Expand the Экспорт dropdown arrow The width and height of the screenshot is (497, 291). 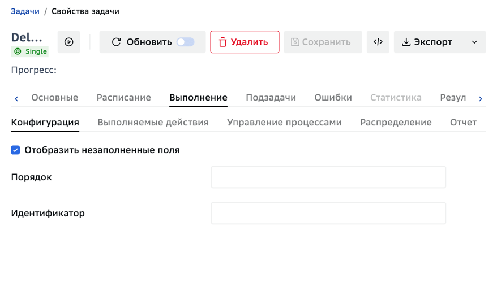coord(474,42)
